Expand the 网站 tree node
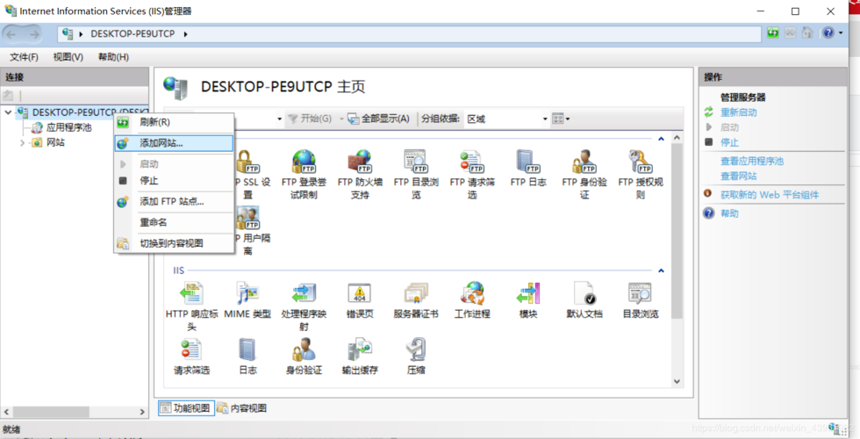Image resolution: width=860 pixels, height=439 pixels. 23,142
